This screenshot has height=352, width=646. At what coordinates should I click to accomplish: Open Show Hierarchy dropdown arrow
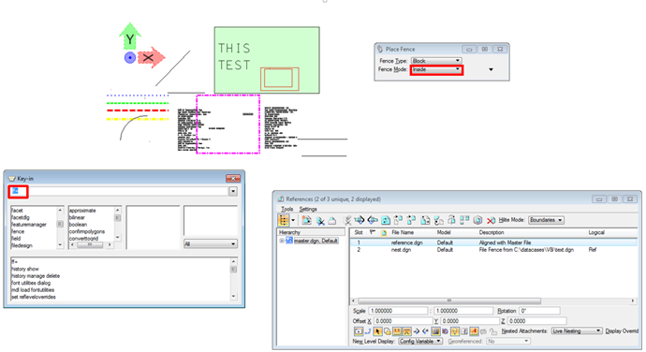coord(293,220)
